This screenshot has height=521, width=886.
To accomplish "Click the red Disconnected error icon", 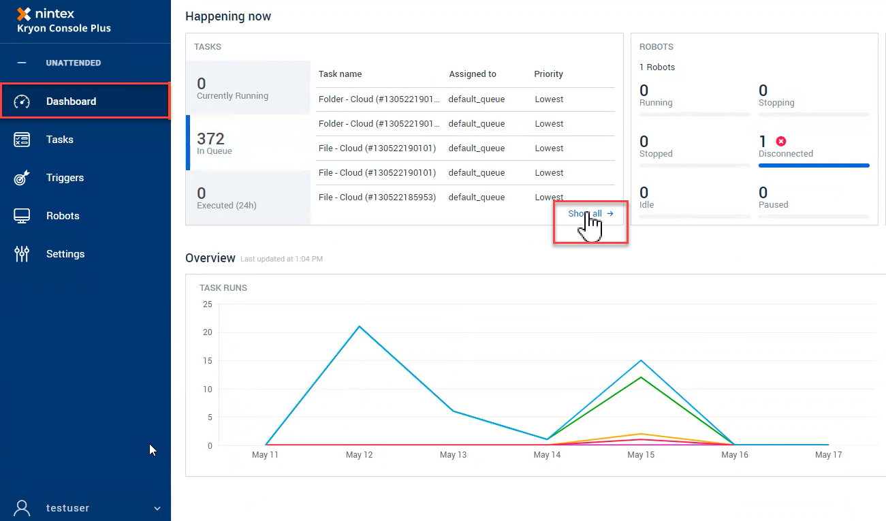I will 781,141.
